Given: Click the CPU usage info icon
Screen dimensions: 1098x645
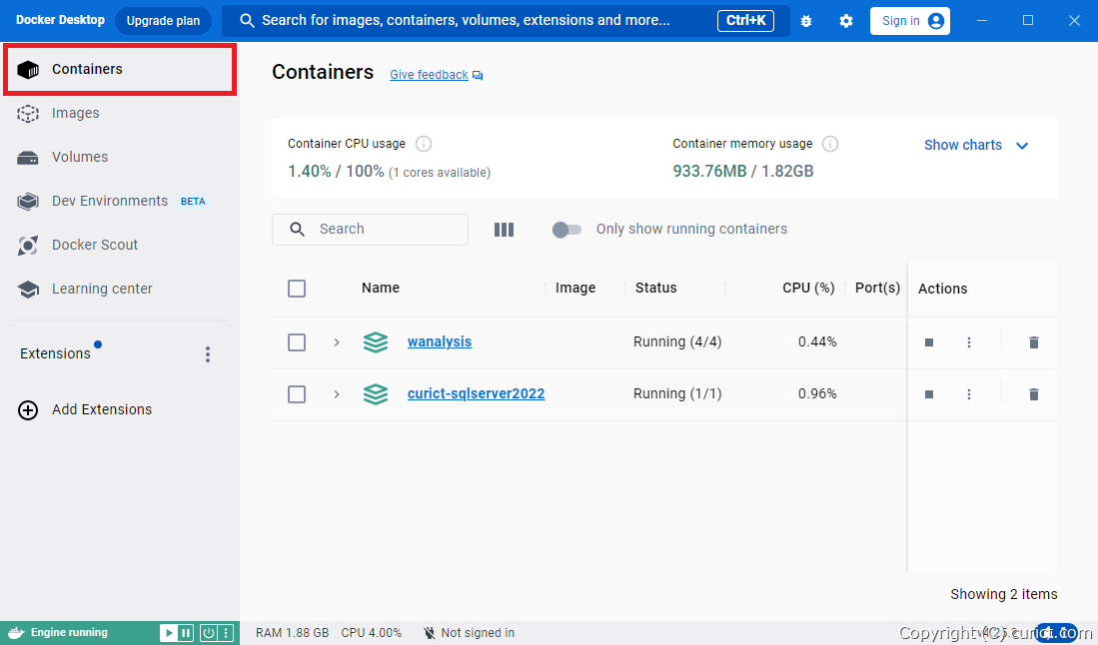Looking at the screenshot, I should point(424,144).
